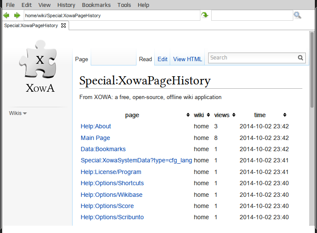Image resolution: width=317 pixels, height=233 pixels.
Task: Switch to the Page tab
Action: pos(82,59)
